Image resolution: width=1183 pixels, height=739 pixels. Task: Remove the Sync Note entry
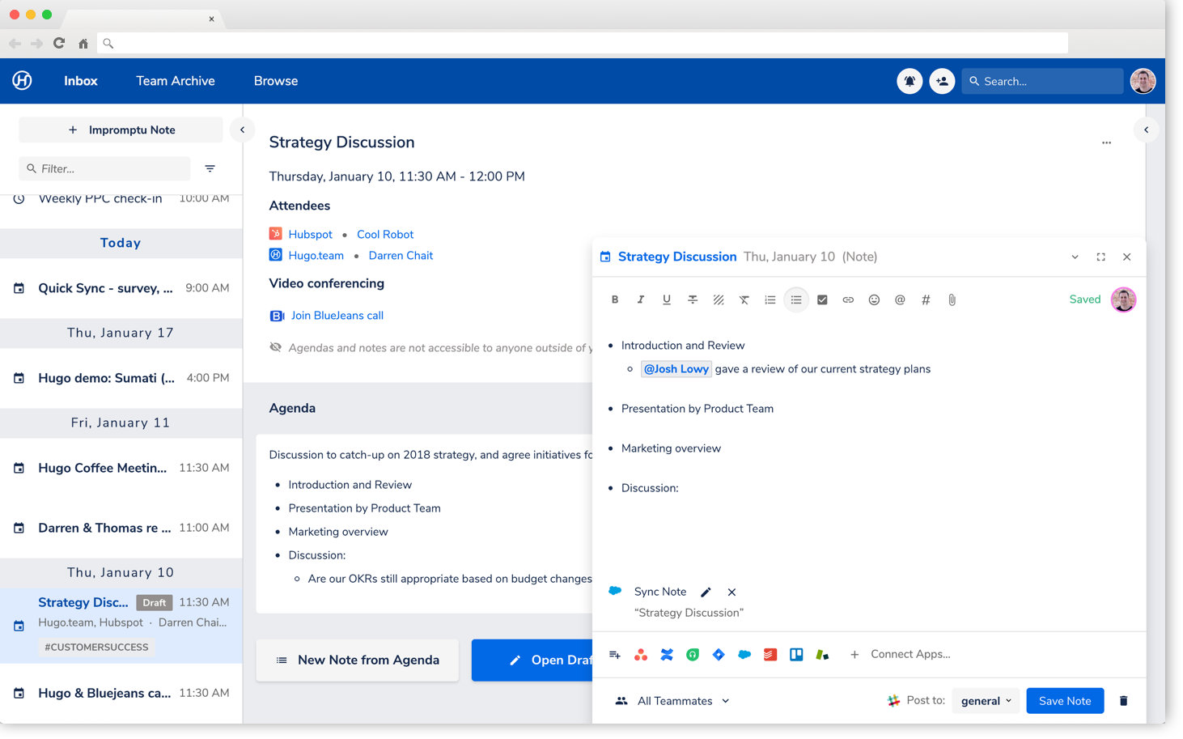[731, 592]
